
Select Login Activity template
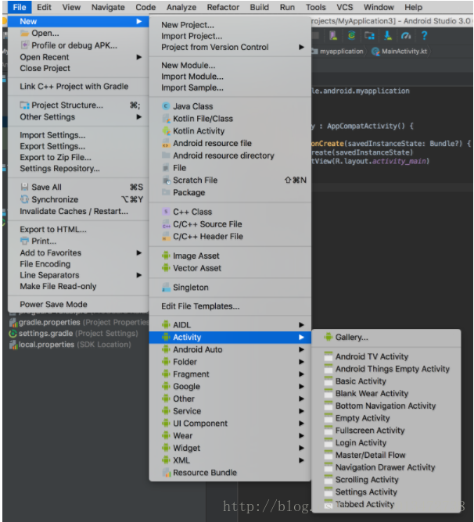coord(386,442)
